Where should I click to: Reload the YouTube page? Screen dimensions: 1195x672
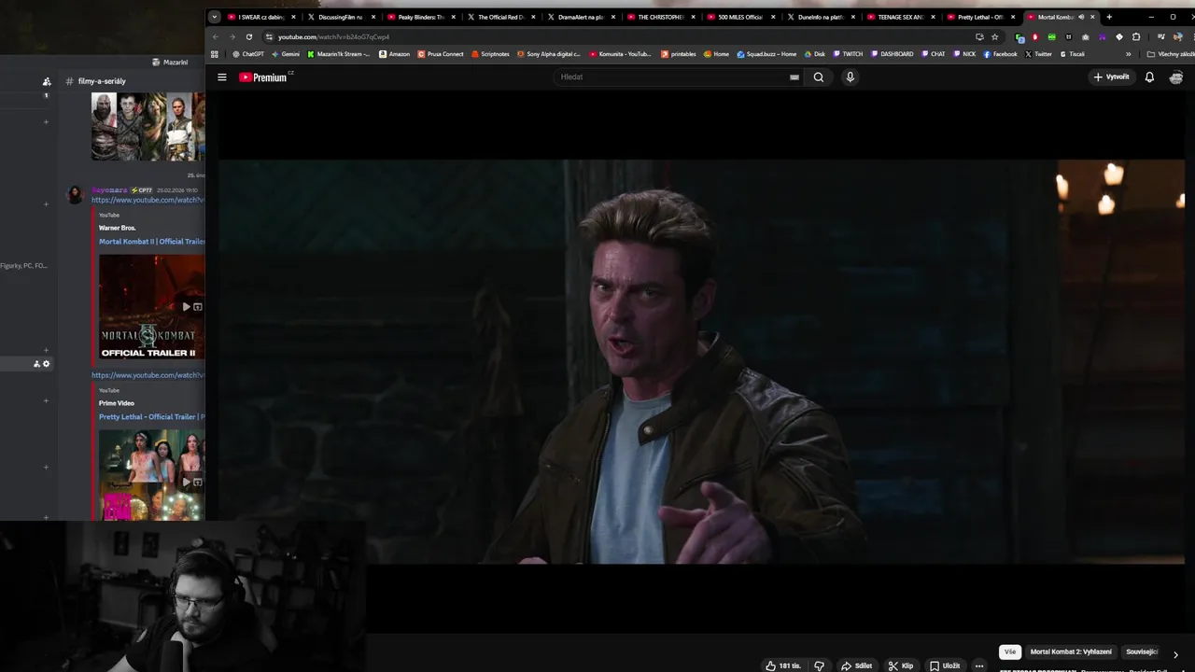pyautogui.click(x=248, y=36)
